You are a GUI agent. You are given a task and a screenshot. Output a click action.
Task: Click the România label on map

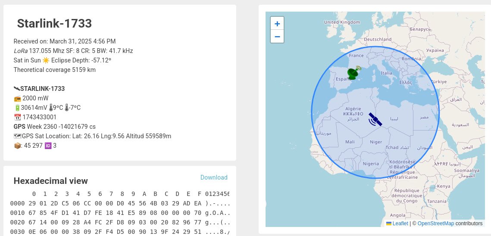tap(411, 59)
